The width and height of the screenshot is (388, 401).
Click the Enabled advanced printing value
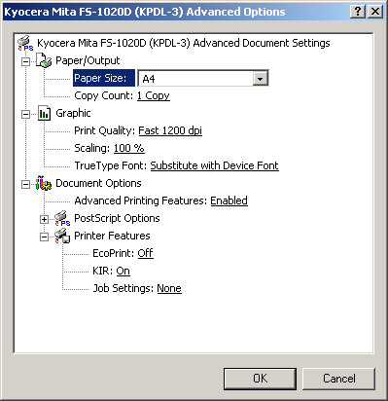(229, 200)
